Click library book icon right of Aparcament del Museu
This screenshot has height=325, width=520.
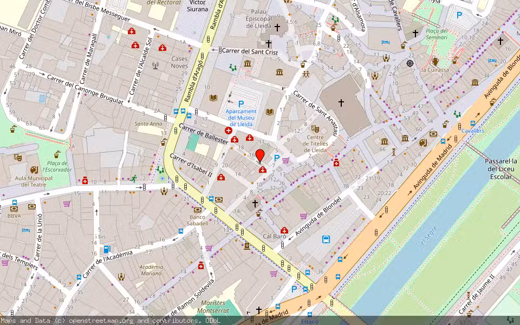pos(270,112)
